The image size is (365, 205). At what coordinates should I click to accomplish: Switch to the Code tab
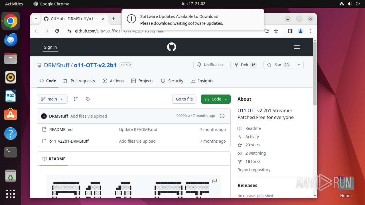[x=48, y=81]
